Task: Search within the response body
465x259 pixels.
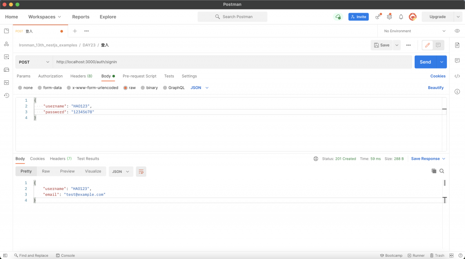Action: point(441,171)
